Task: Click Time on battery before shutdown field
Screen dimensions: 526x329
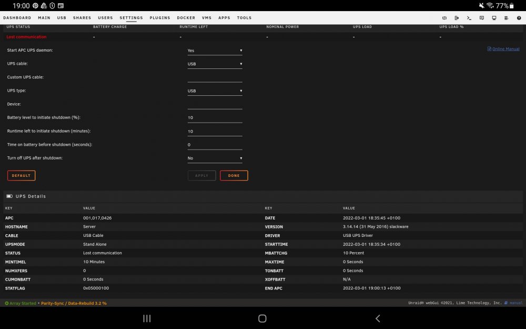Action: (215, 145)
